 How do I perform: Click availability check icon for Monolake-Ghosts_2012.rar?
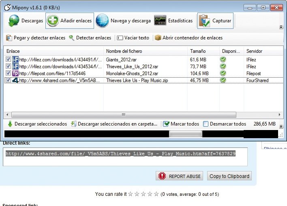tap(223, 74)
